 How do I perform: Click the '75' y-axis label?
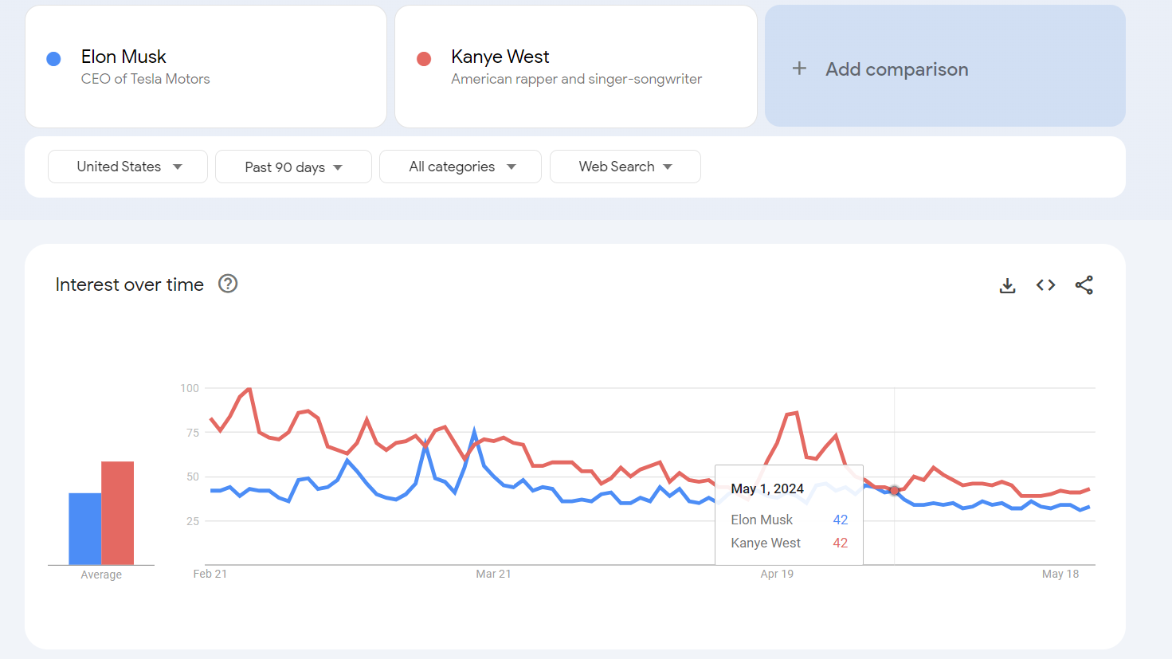[193, 433]
